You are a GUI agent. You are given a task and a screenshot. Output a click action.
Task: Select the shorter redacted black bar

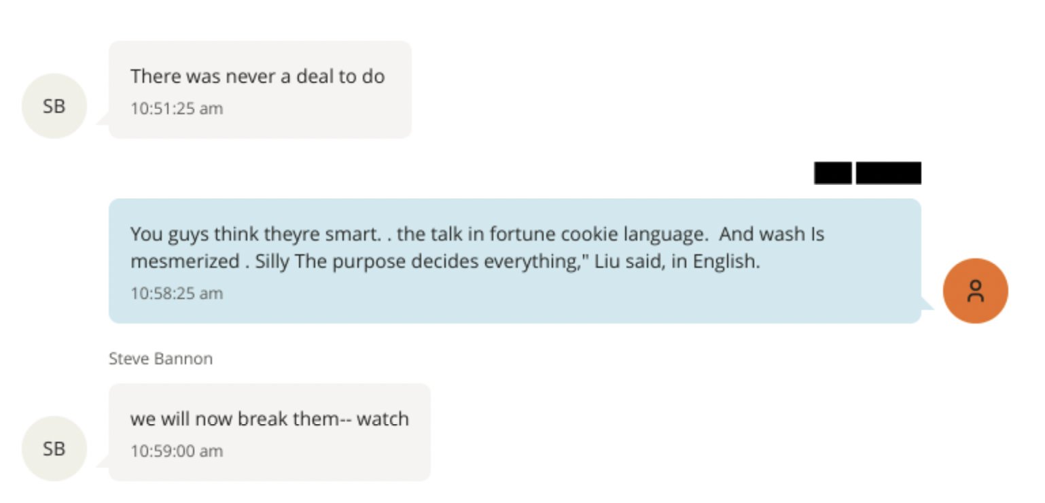[832, 173]
